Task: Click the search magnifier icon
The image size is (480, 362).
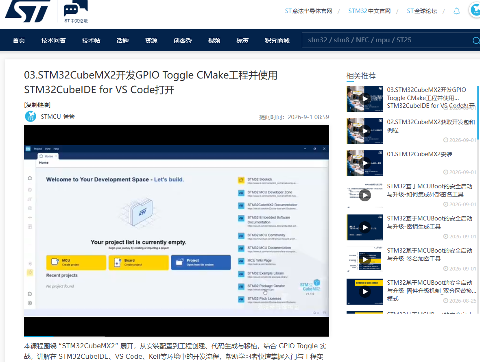Action: [x=476, y=40]
